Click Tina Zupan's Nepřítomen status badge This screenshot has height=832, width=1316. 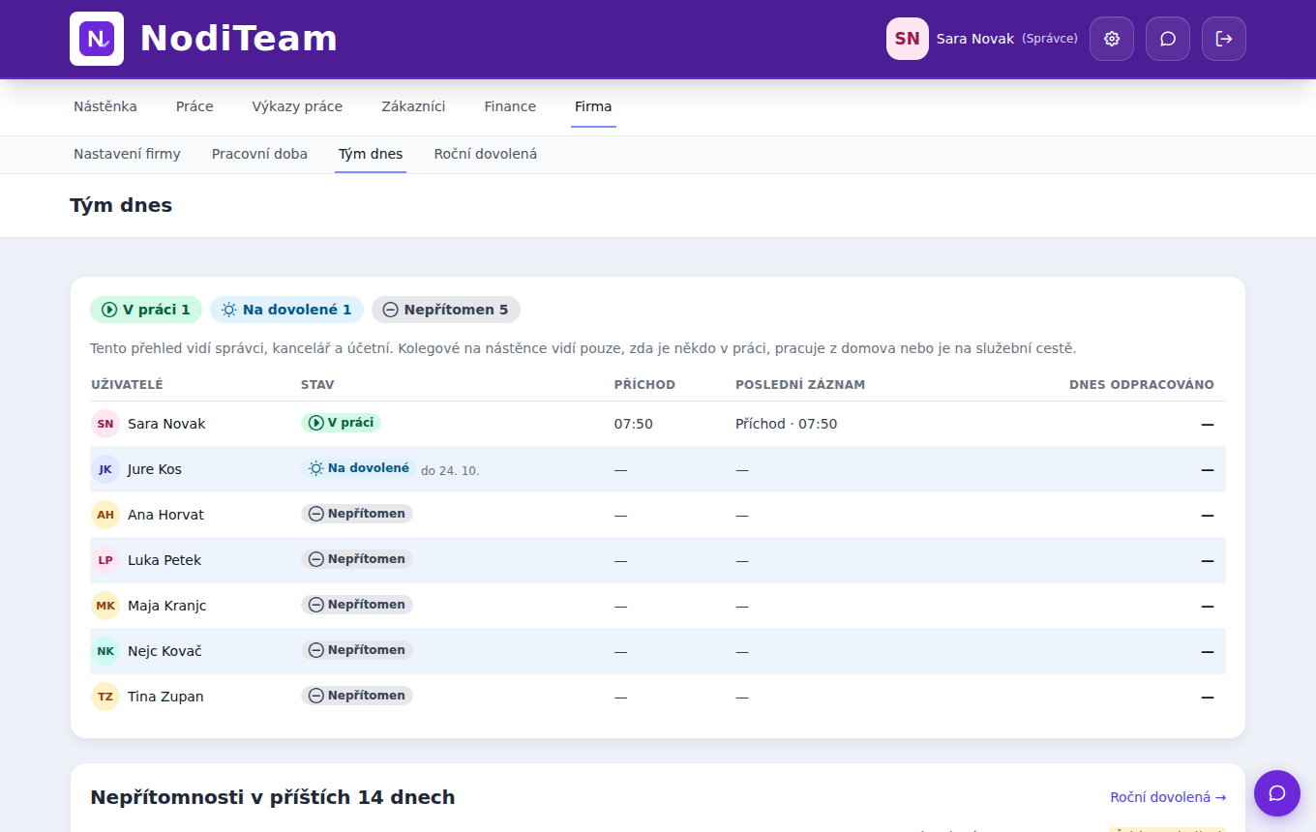coord(357,696)
